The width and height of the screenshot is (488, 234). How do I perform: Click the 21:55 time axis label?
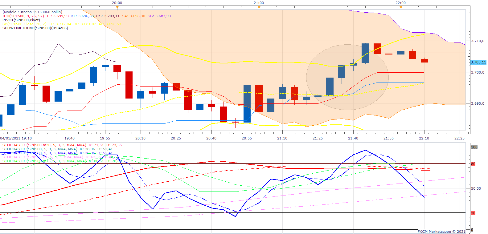pos(389,138)
